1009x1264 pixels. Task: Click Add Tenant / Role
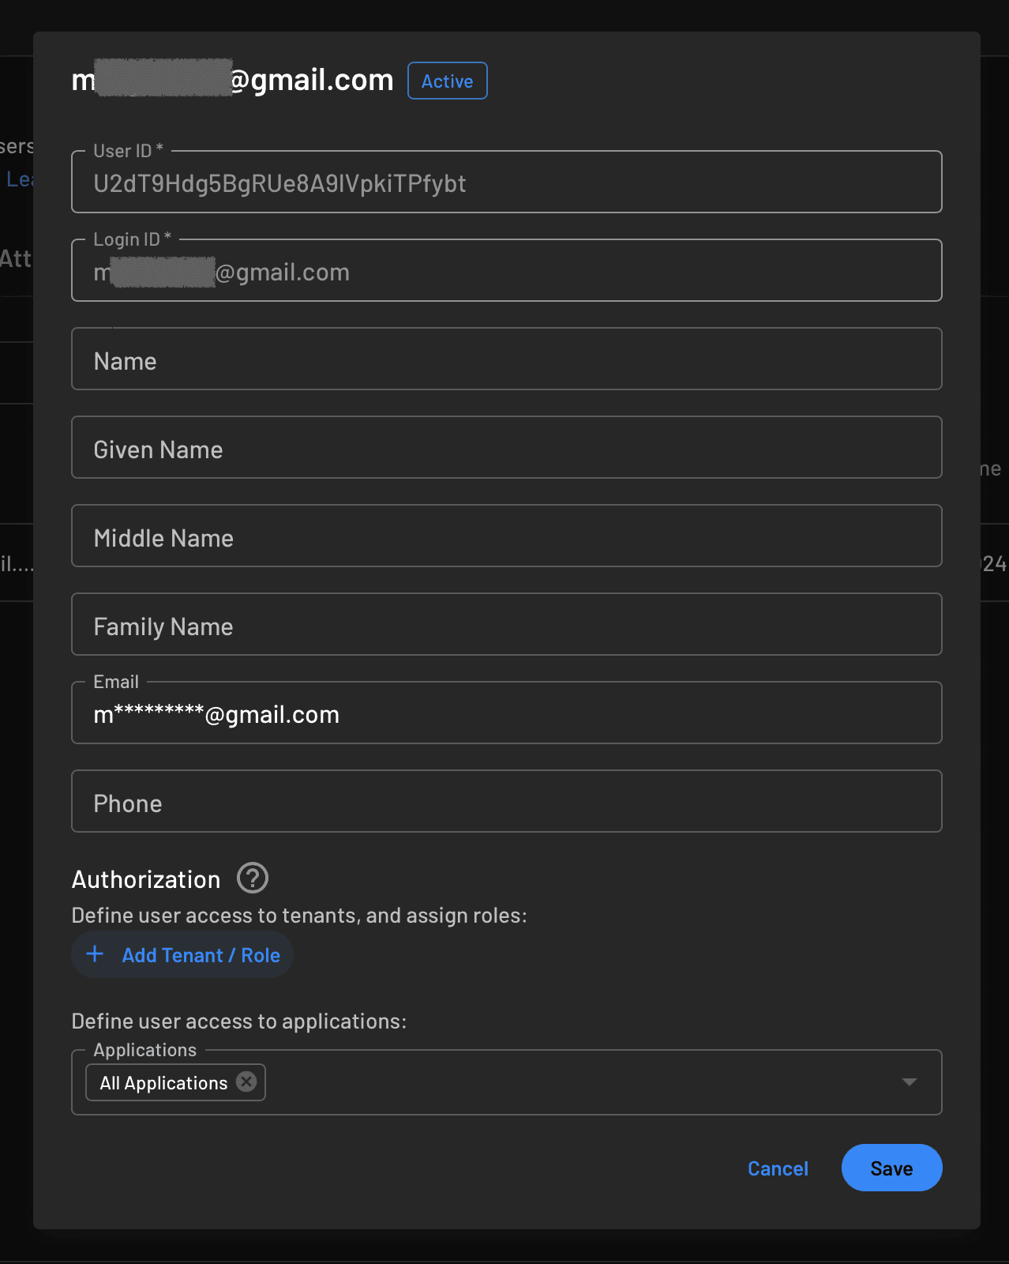(201, 954)
